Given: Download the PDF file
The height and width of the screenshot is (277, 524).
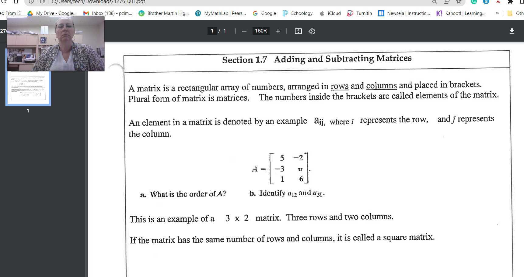Looking at the screenshot, I should pos(512,31).
